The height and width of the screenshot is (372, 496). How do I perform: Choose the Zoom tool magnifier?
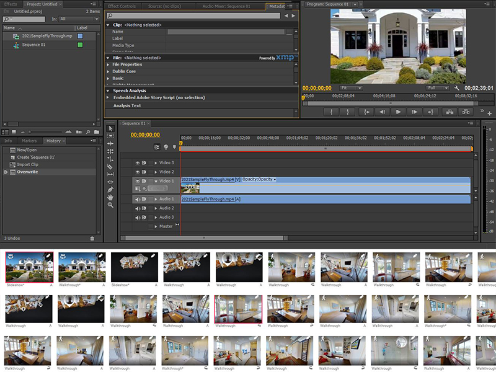[x=110, y=205]
